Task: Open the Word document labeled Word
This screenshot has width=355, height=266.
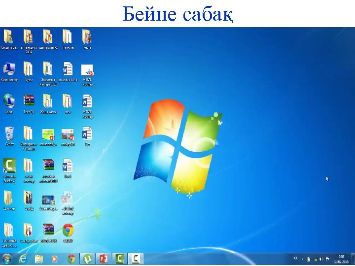Action: [x=68, y=168]
